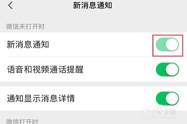Click the green track of 通知显示消息详情 switch
The width and height of the screenshot is (187, 124).
pos(161,98)
